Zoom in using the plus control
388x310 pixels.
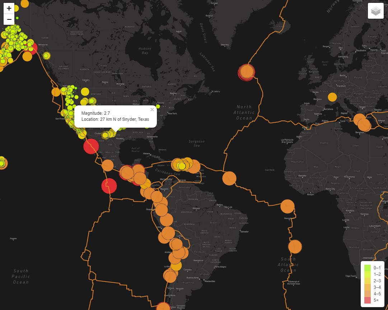9,9
